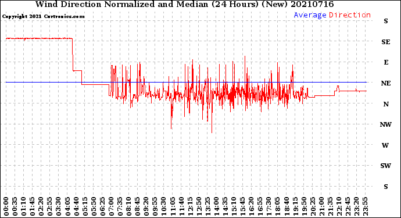This screenshot has width=401, height=218.
Task: Click the chart title text
Action: tap(184, 4)
